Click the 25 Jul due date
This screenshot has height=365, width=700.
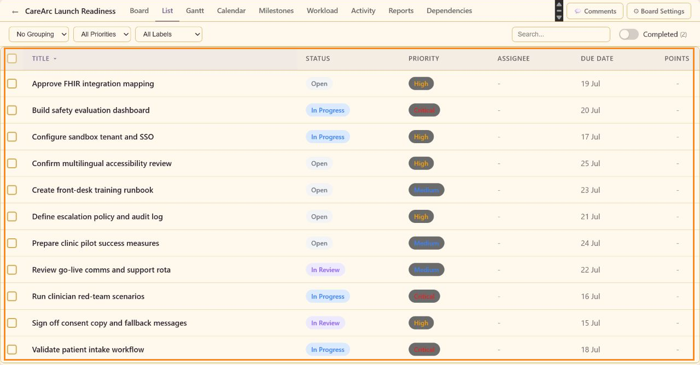tap(591, 163)
